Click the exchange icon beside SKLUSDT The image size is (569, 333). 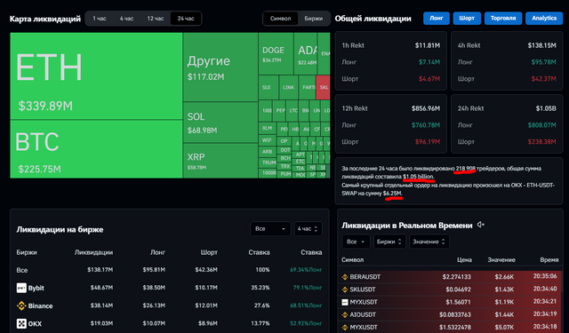pos(345,289)
